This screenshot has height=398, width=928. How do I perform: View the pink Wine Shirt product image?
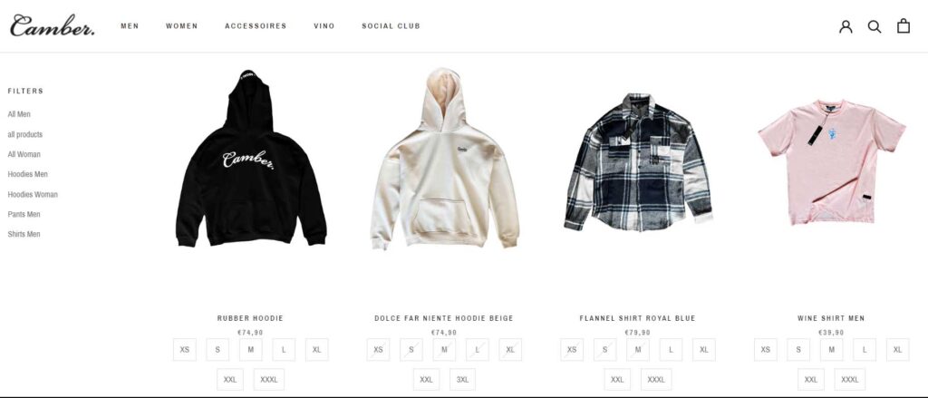(832, 162)
